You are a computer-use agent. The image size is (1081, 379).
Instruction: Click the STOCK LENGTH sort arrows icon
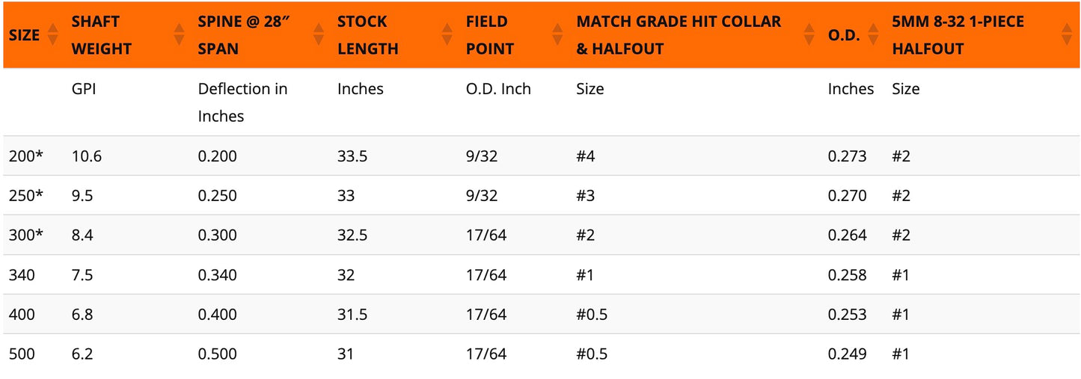pos(447,34)
